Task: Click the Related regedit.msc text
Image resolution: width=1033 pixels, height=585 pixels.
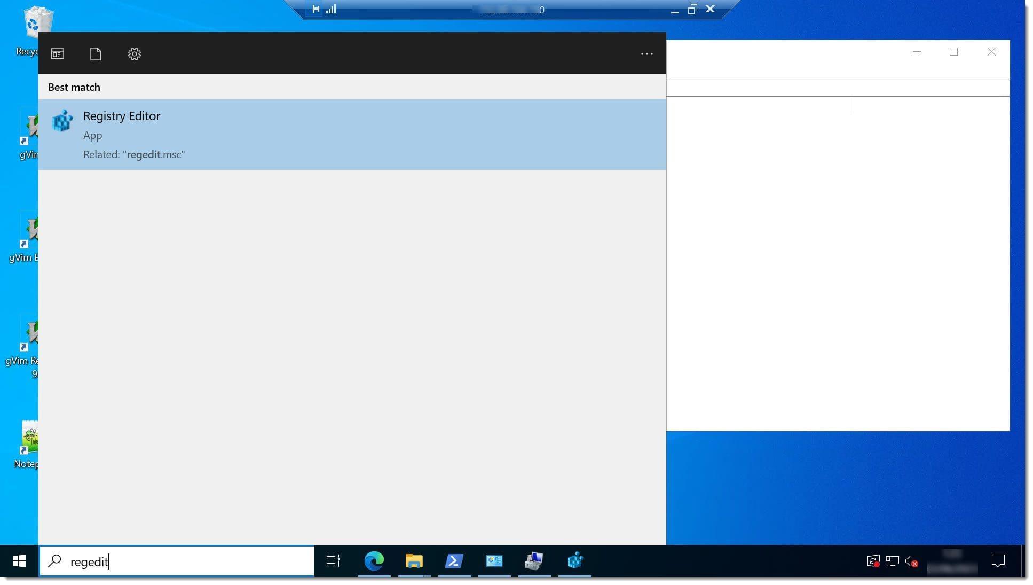Action: click(134, 154)
